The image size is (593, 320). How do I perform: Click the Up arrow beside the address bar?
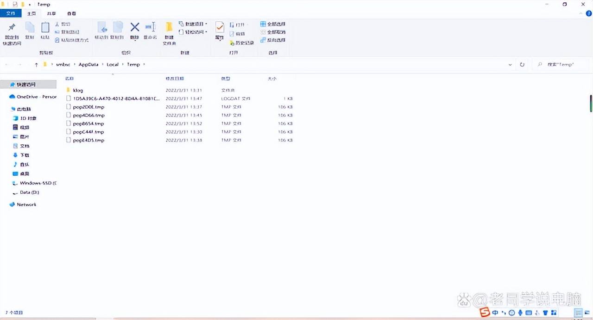click(36, 64)
